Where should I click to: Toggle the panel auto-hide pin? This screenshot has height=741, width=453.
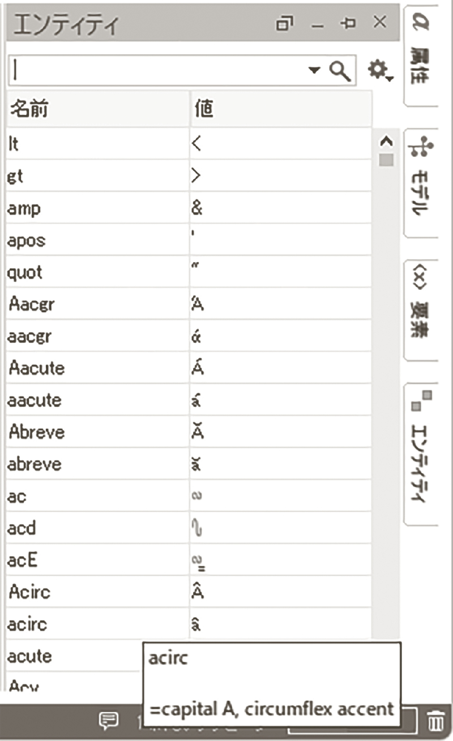pos(348,23)
